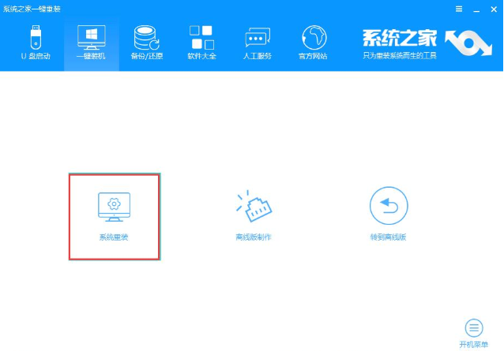Switch to the 人工服务 tab label
Image resolution: width=504 pixels, height=351 pixels.
[258, 56]
